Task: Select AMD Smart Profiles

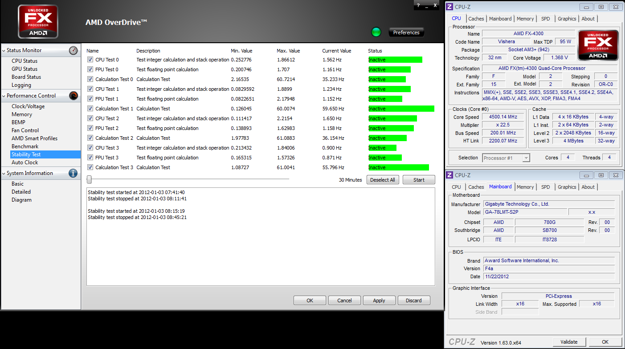Action: (34, 138)
